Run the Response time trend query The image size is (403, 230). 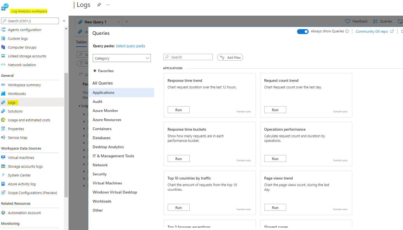[x=178, y=110]
